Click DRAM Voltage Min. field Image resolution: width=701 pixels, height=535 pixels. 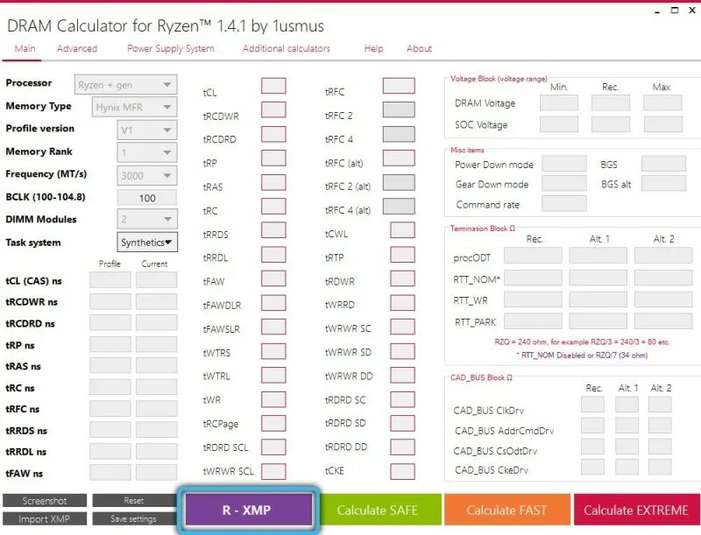point(559,102)
